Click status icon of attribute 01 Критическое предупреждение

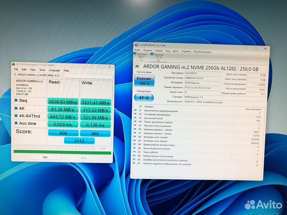pyautogui.click(x=136, y=110)
